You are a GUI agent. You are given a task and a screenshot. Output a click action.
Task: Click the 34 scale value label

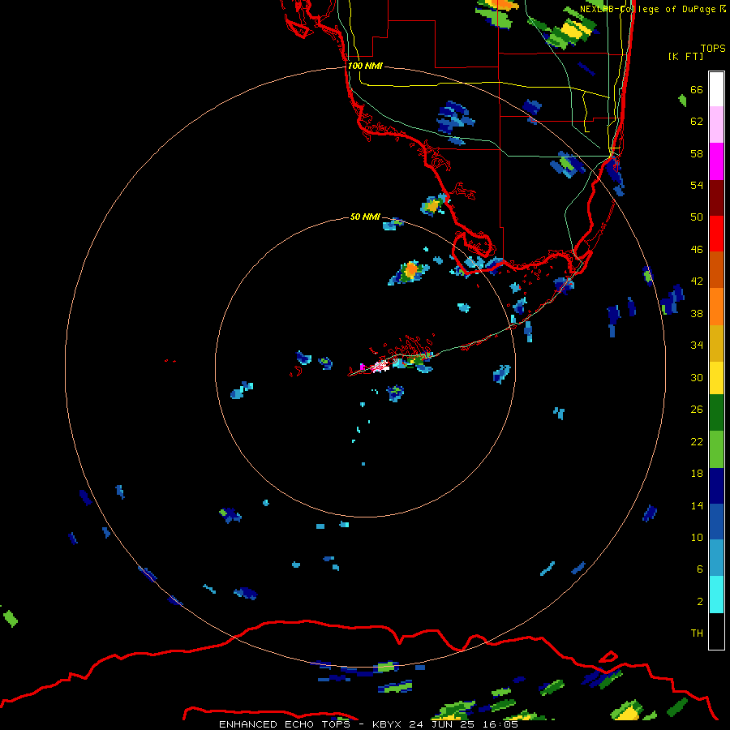pos(697,346)
